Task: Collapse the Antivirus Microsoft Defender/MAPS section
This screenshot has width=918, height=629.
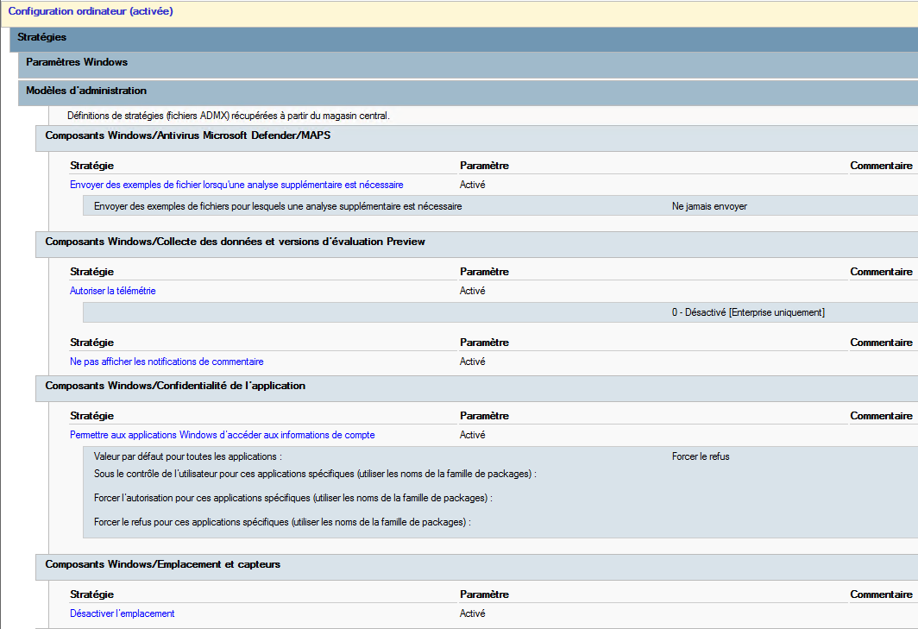Action: pyautogui.click(x=187, y=136)
